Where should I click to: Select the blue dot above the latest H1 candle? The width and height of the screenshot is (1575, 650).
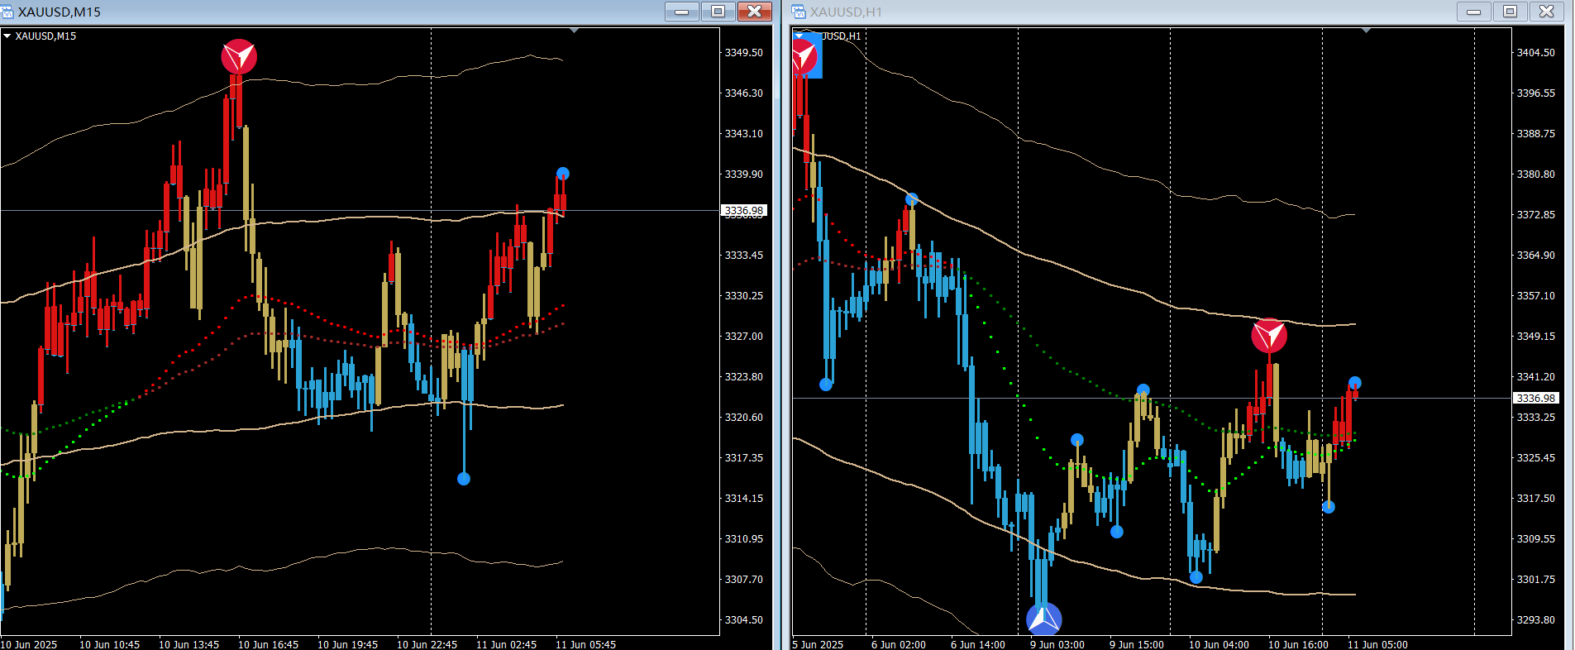tap(1354, 383)
